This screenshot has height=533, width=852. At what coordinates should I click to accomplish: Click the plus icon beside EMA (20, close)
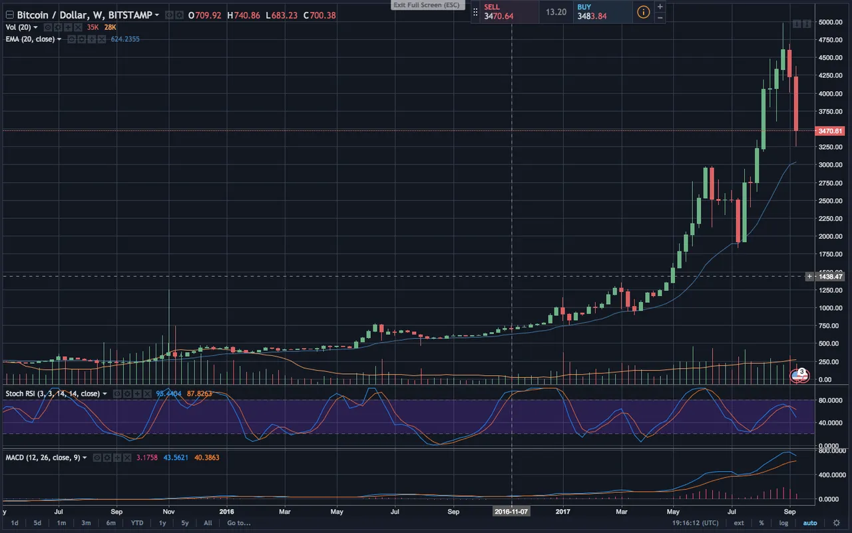pos(92,39)
